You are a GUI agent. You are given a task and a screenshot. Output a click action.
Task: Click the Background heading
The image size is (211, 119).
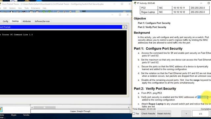(142, 33)
